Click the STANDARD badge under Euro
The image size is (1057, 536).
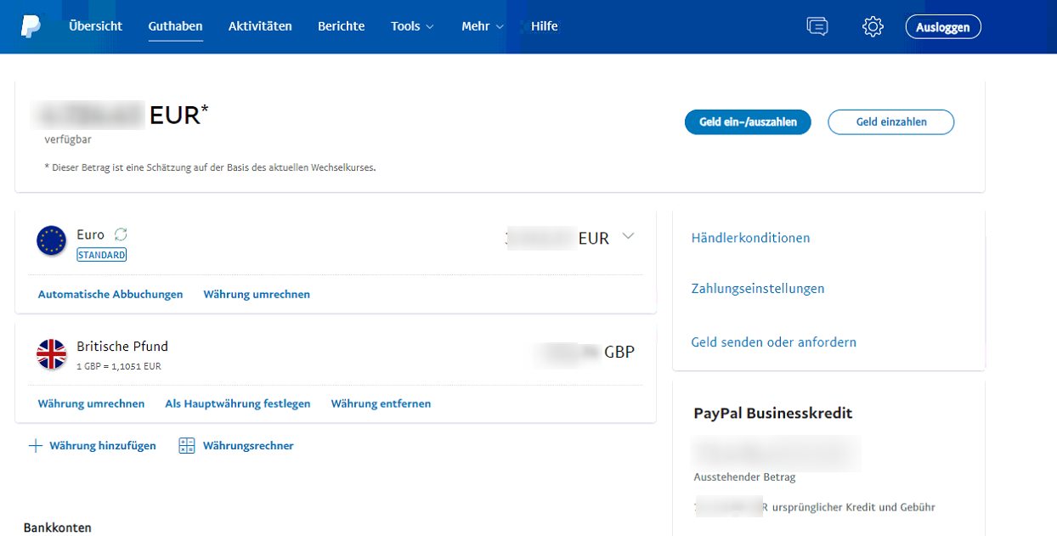click(x=102, y=255)
